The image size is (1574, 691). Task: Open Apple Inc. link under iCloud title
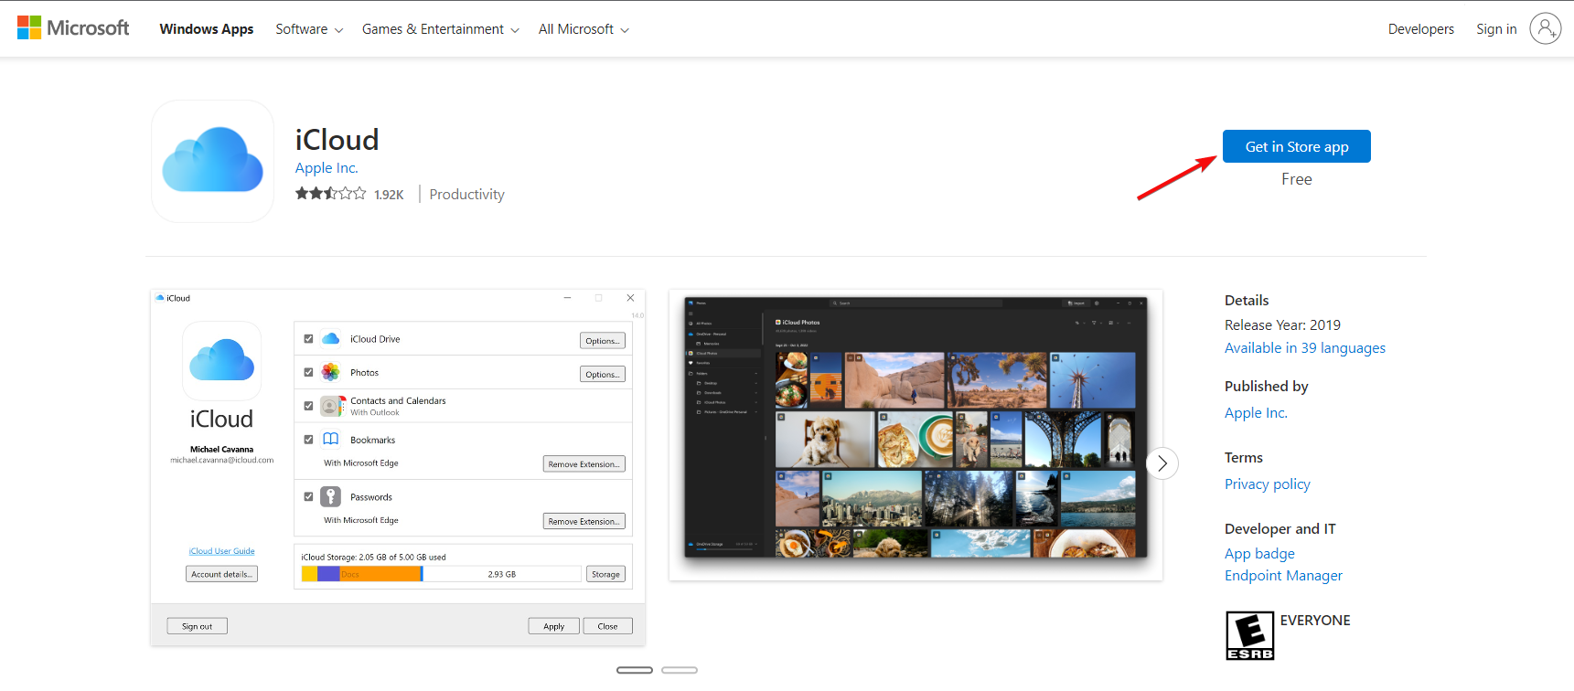[x=327, y=168]
